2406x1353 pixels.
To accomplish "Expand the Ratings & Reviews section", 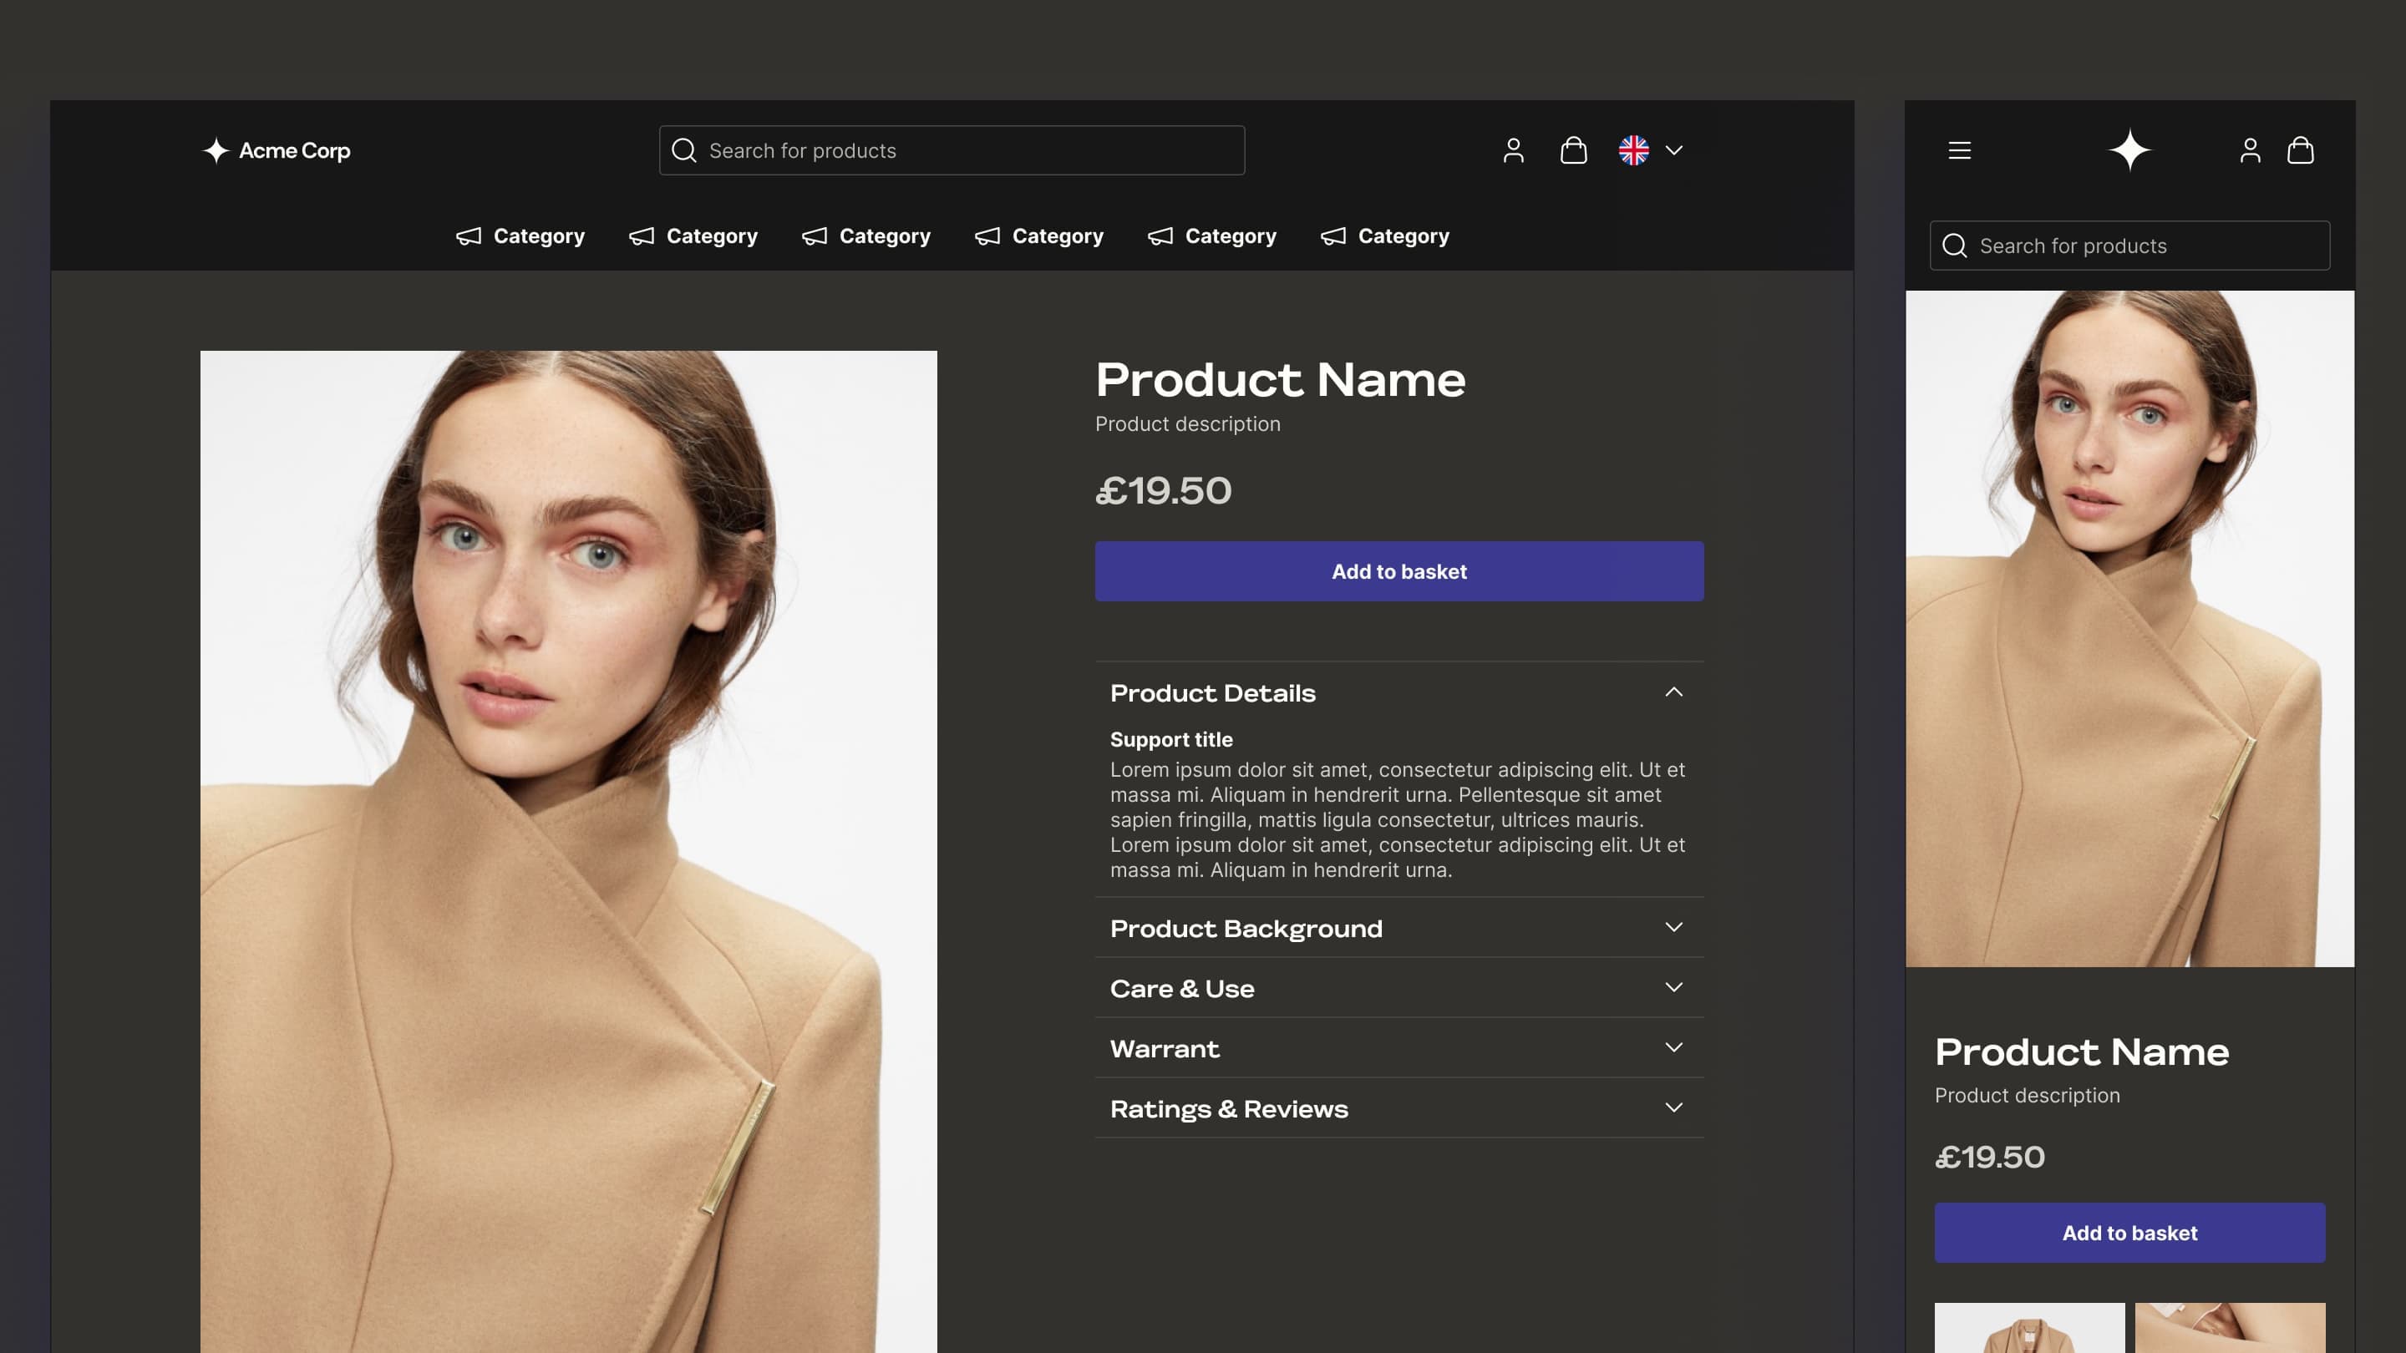I will tap(1673, 1107).
